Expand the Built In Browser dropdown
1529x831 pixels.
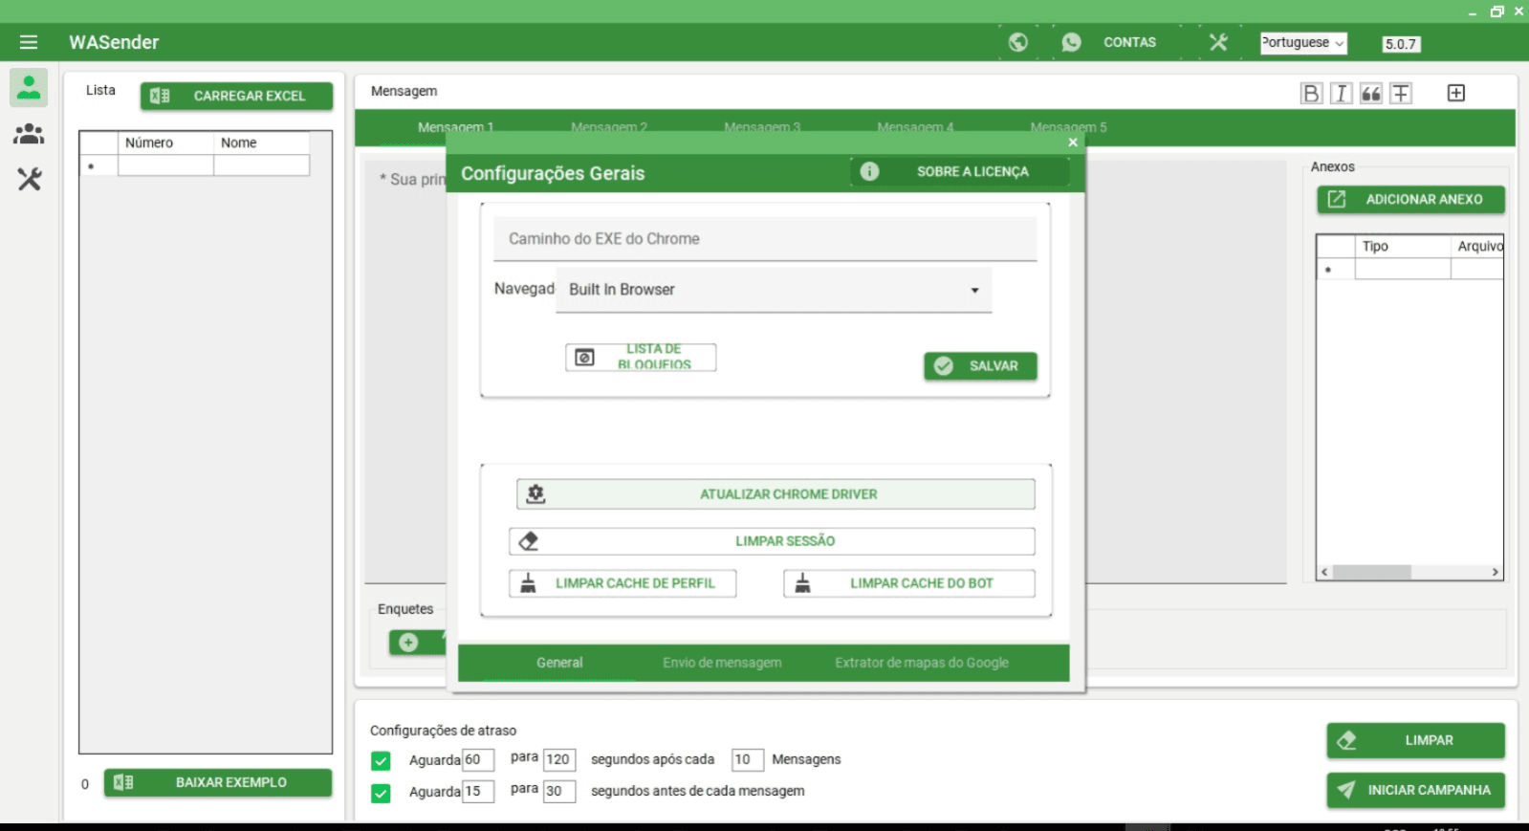coord(973,290)
